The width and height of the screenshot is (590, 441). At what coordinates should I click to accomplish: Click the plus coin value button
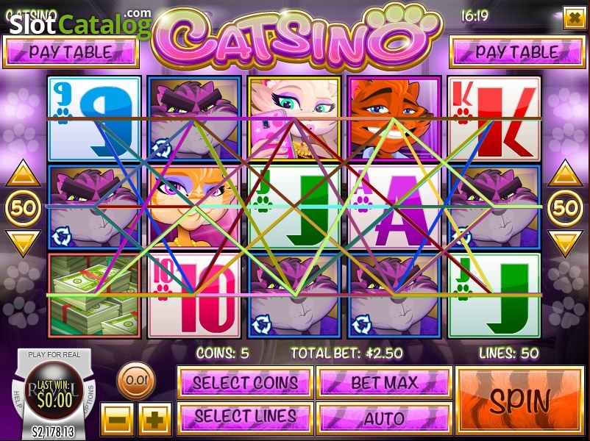[x=154, y=419]
